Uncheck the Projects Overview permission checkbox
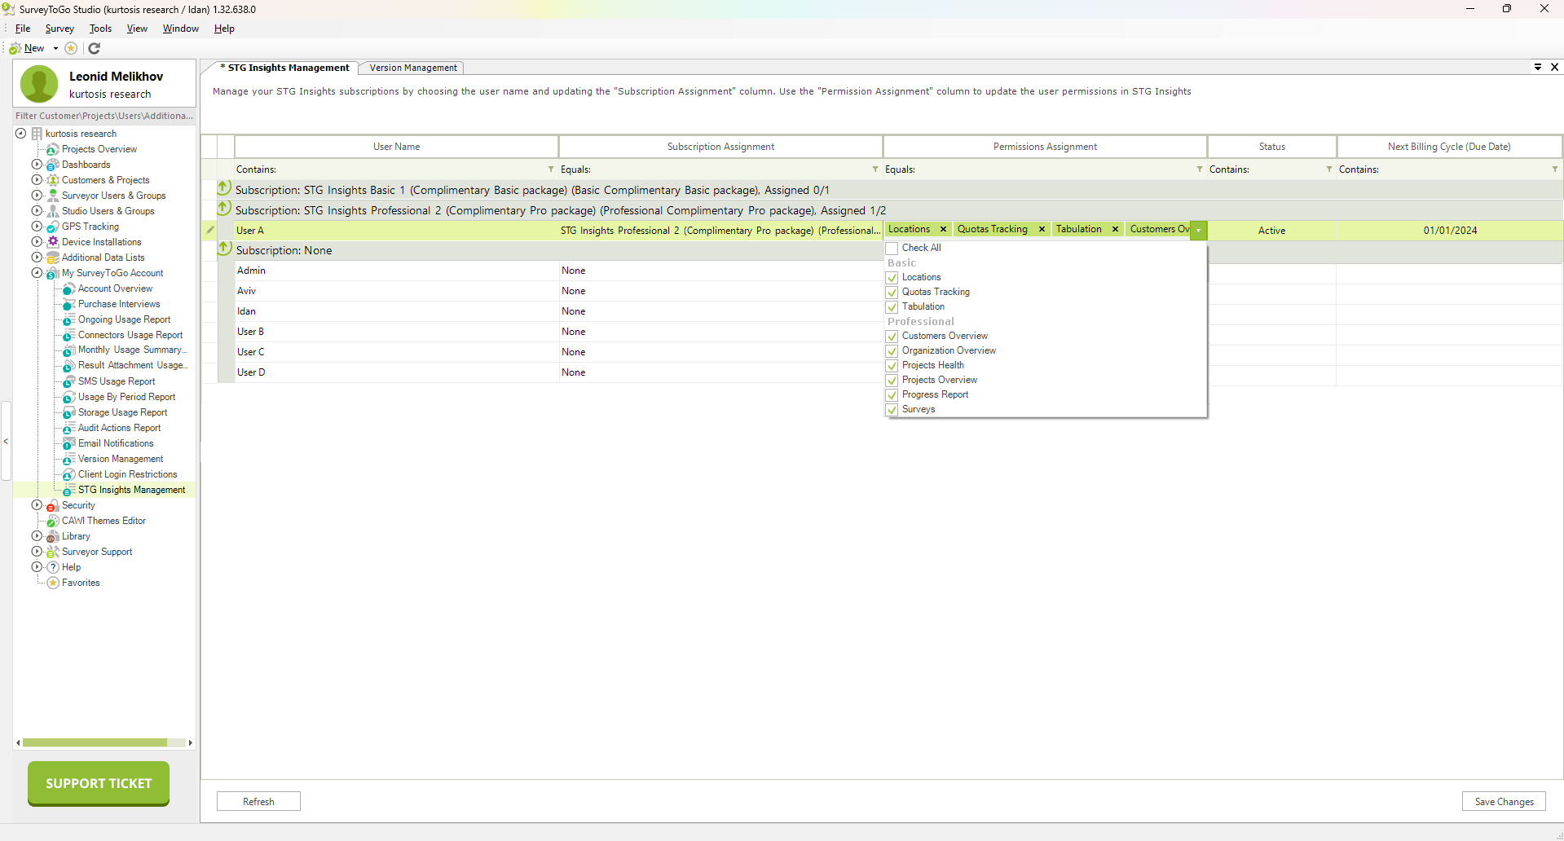This screenshot has height=841, width=1564. click(892, 381)
